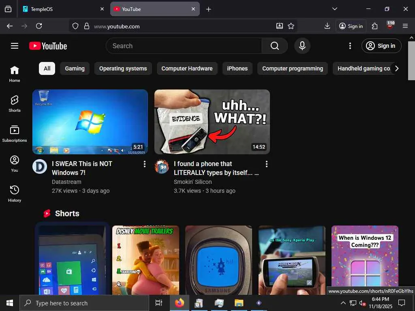Bookmark this page with the star icon
The width and height of the screenshot is (415, 311).
[291, 26]
